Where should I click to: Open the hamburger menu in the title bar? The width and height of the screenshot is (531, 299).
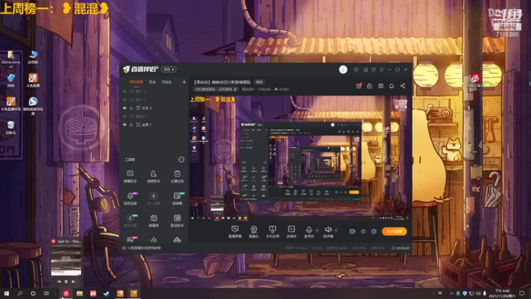(382, 70)
